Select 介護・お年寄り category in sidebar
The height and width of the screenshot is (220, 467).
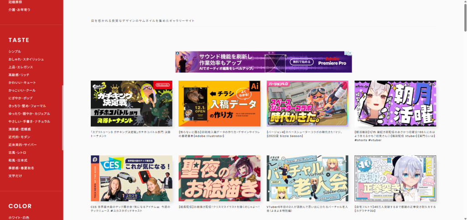pyautogui.click(x=20, y=10)
